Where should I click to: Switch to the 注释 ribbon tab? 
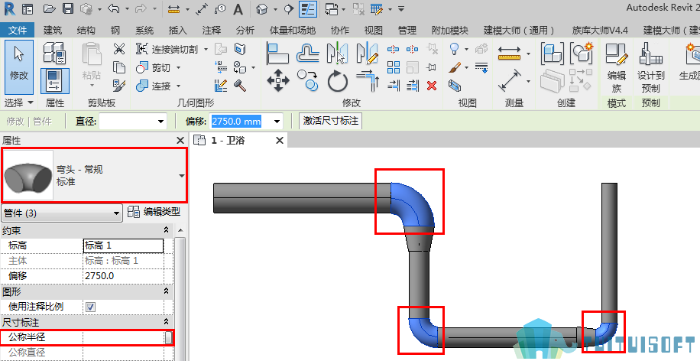pyautogui.click(x=211, y=30)
